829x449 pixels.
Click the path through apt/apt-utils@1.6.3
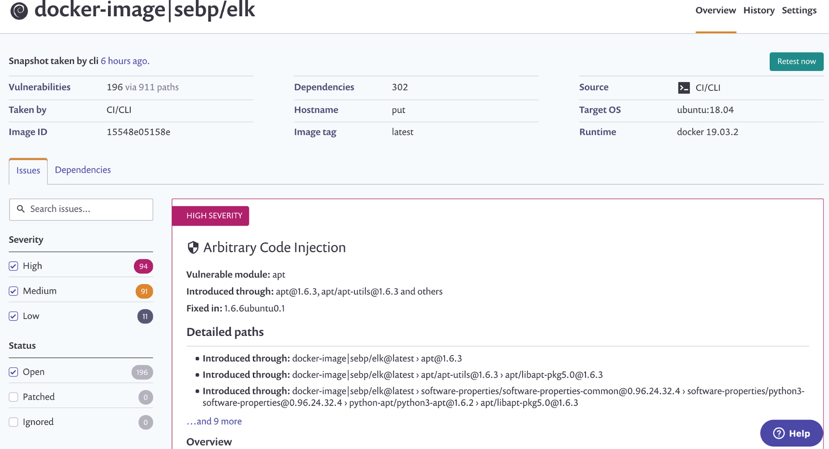point(403,375)
